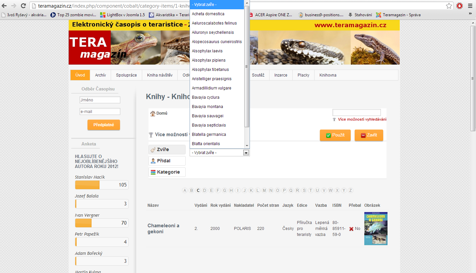Open the Kategorie filter tab
476x273 pixels.
[x=167, y=172]
